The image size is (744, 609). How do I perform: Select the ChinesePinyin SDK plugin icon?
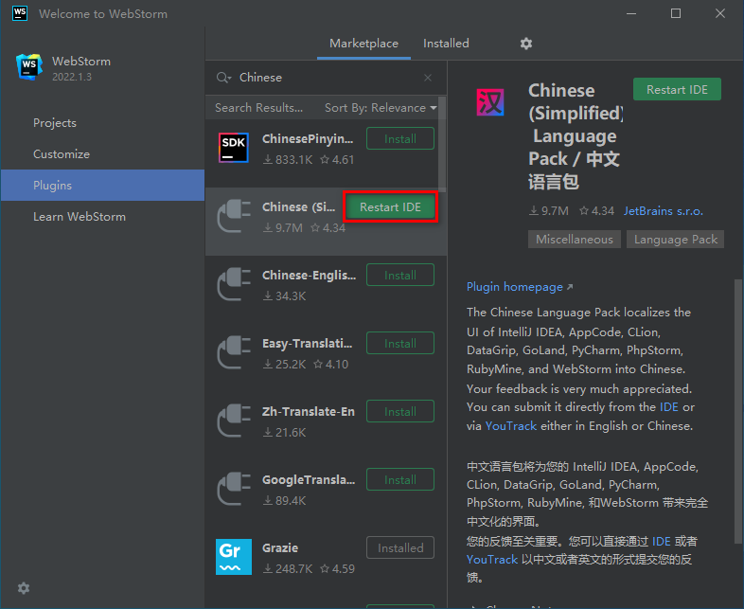point(234,148)
